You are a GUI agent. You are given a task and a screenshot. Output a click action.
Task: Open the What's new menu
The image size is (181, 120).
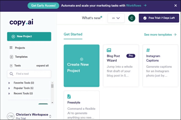click(x=92, y=18)
